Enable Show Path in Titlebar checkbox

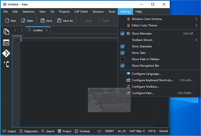122,59
